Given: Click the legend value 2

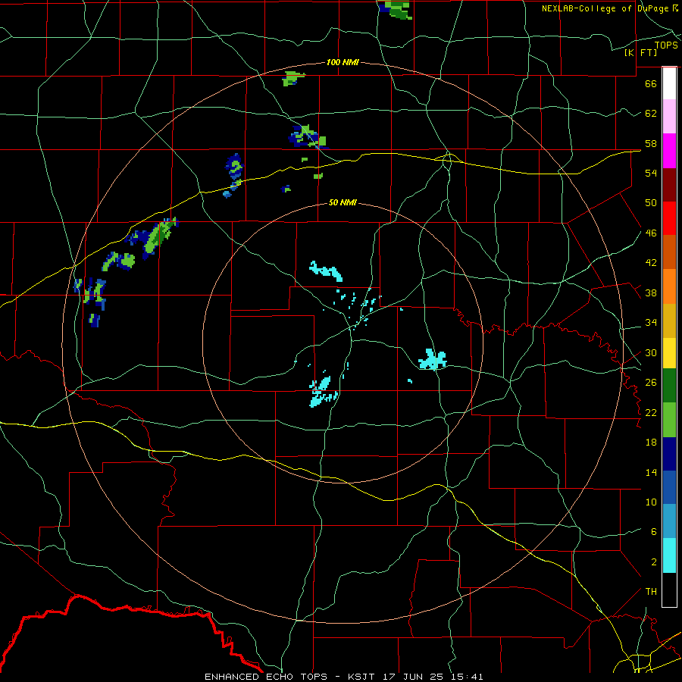Looking at the screenshot, I should pos(653,562).
